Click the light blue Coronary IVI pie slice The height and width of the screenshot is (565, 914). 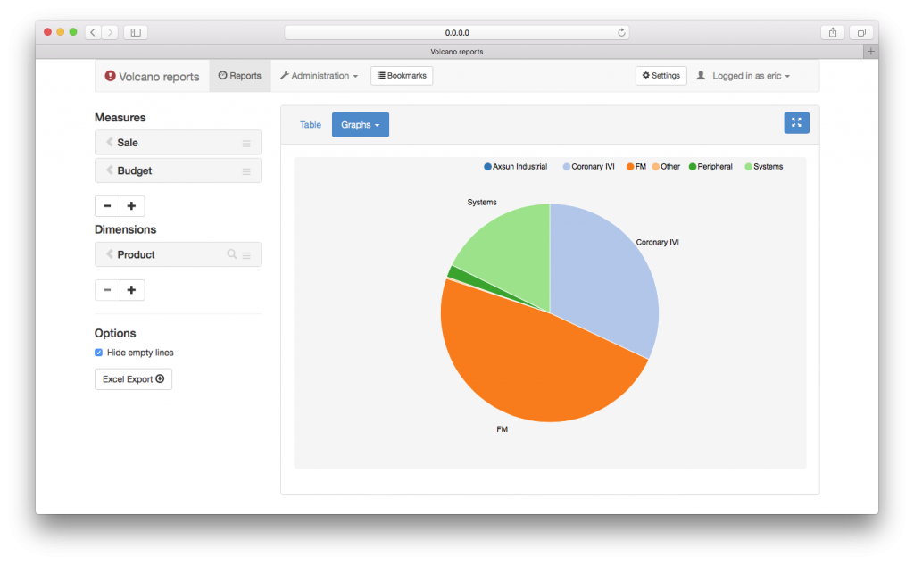(606, 280)
